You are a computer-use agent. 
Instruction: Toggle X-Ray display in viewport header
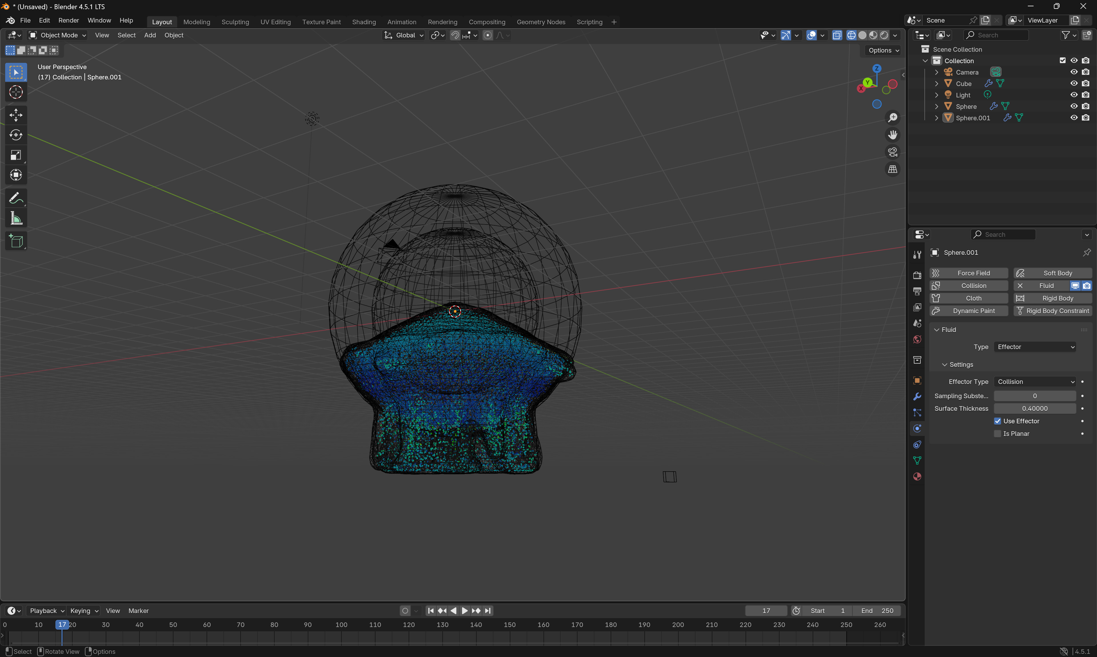837,35
